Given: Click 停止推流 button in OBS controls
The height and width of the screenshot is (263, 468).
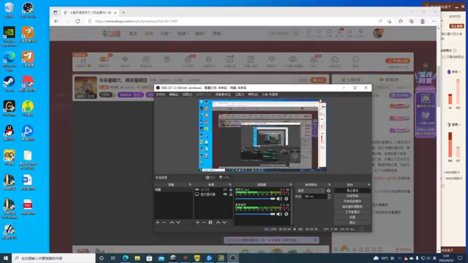Looking at the screenshot, I should pos(352,191).
